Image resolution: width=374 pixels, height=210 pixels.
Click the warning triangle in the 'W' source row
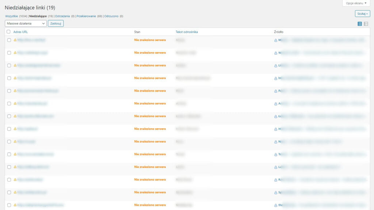tap(15, 52)
